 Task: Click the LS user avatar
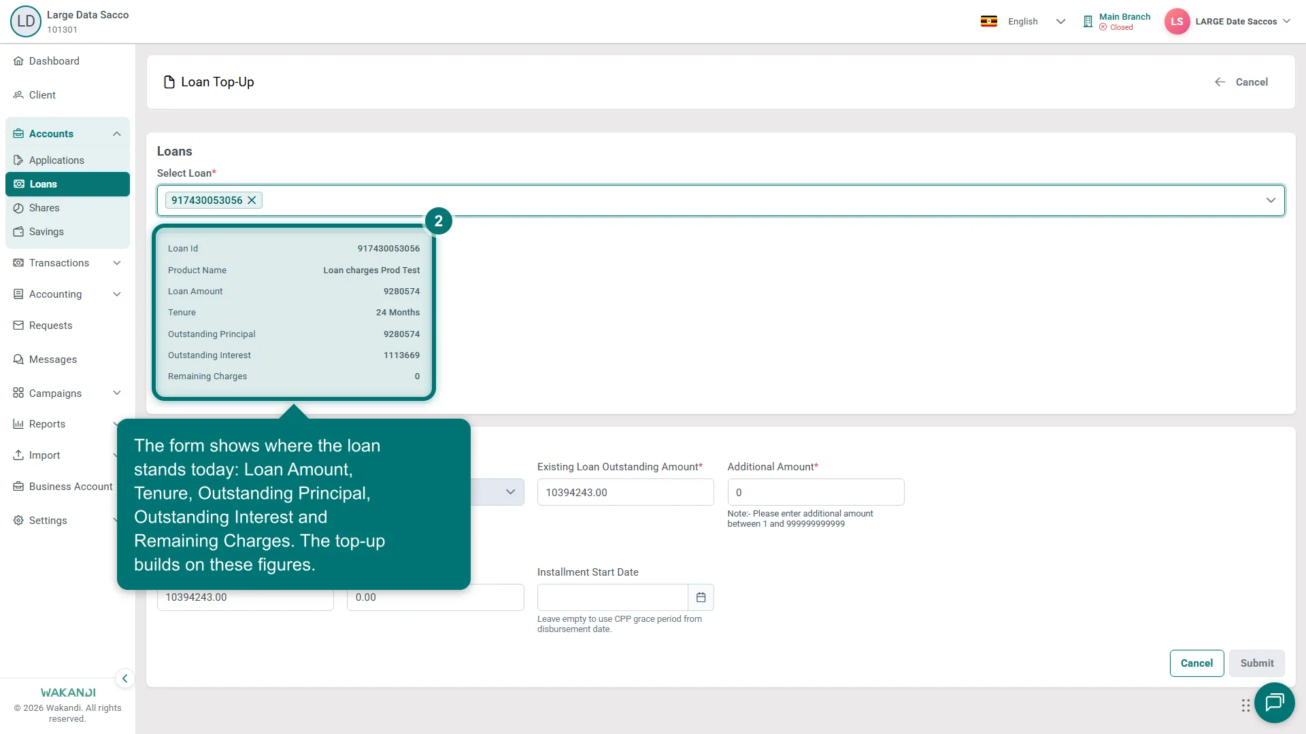[1177, 21]
